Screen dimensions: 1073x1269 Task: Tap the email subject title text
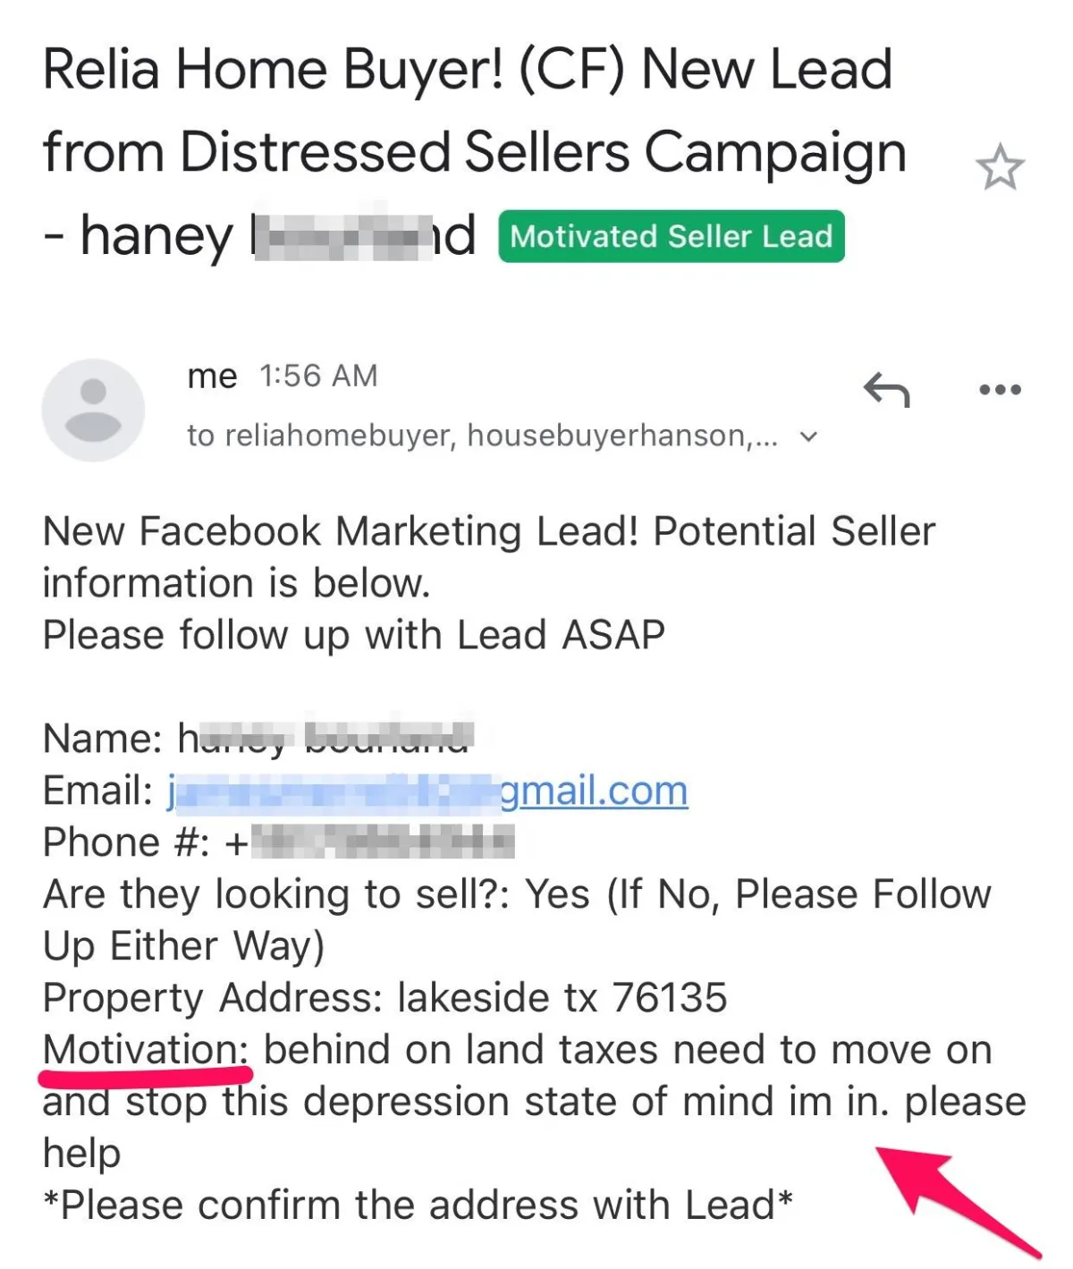[x=474, y=152]
